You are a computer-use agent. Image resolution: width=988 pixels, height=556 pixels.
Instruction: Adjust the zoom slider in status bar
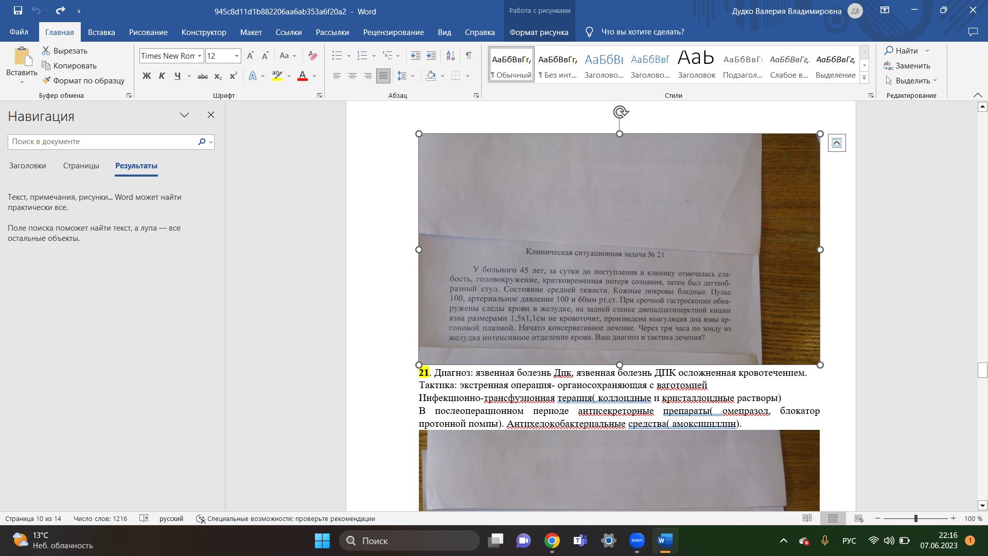[x=916, y=518]
